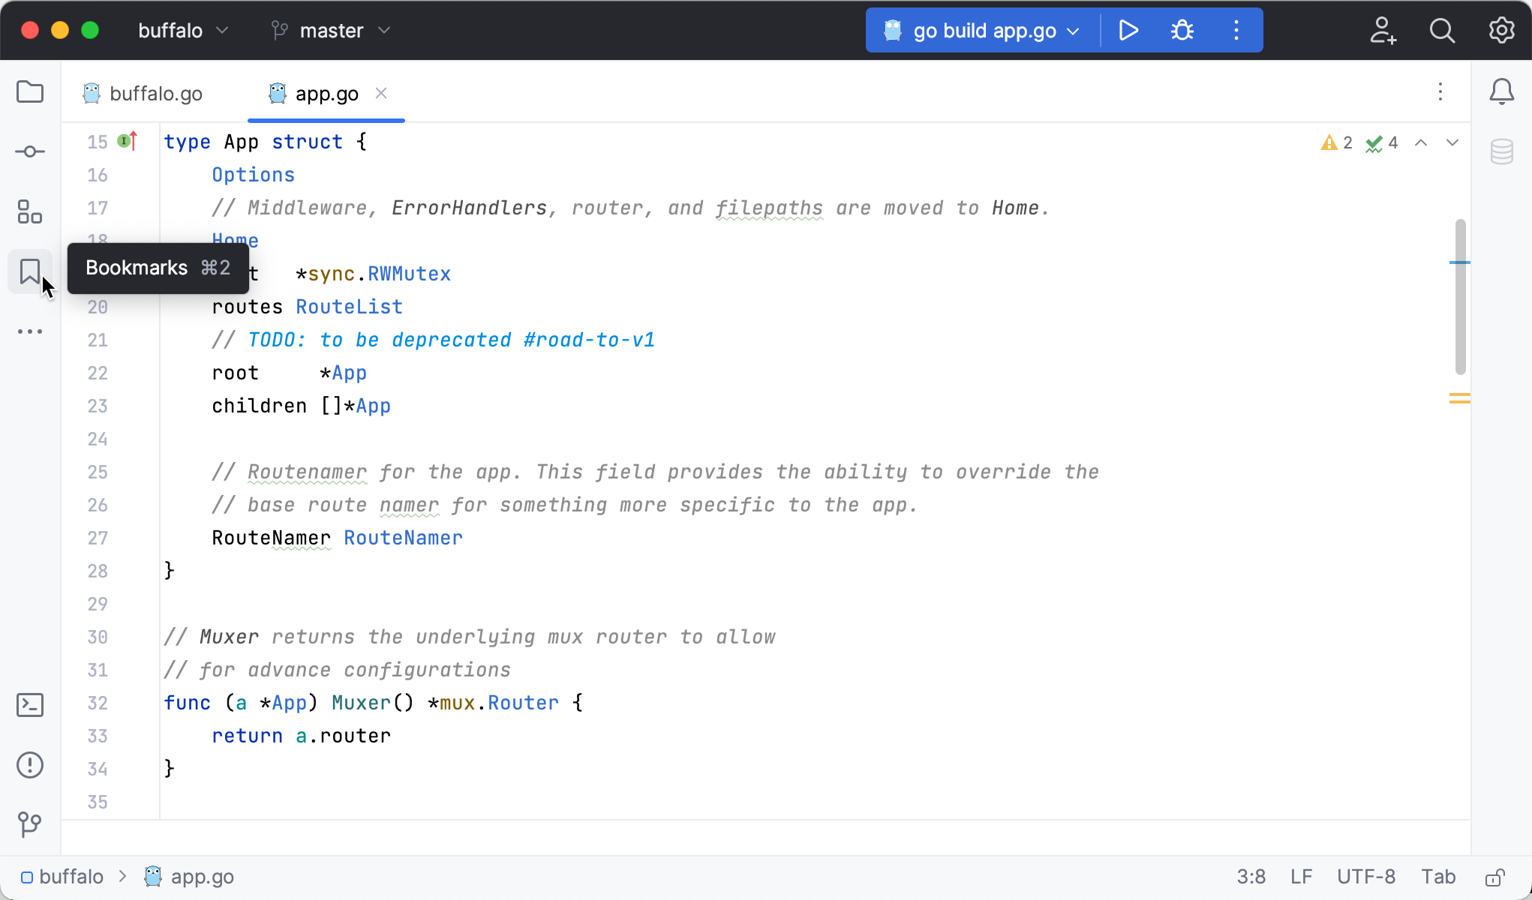
Task: Select the Extensions panel icon
Action: click(29, 211)
